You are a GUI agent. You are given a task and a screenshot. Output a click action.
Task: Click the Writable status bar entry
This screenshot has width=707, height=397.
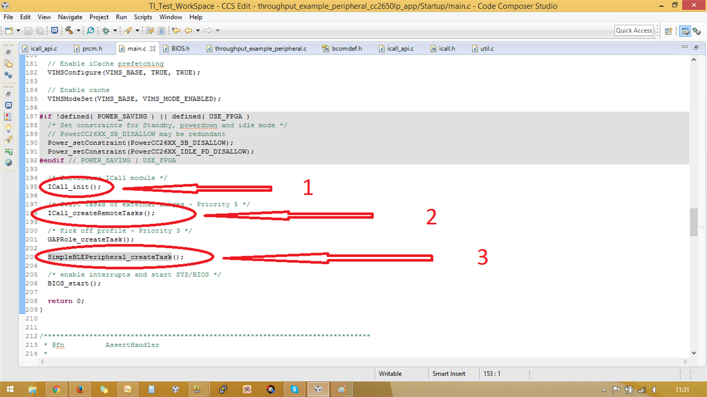(390, 373)
